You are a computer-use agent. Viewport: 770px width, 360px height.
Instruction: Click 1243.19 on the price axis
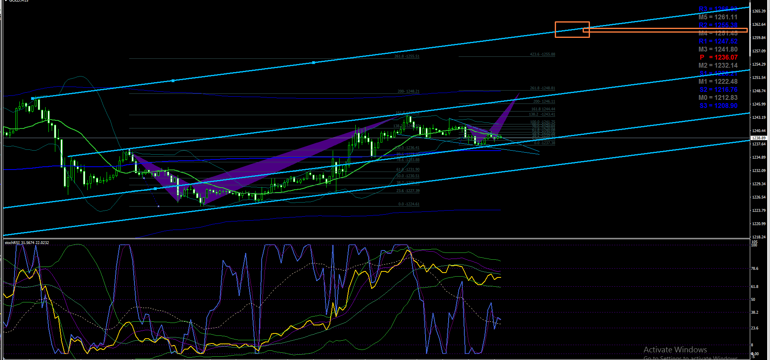[x=759, y=118]
